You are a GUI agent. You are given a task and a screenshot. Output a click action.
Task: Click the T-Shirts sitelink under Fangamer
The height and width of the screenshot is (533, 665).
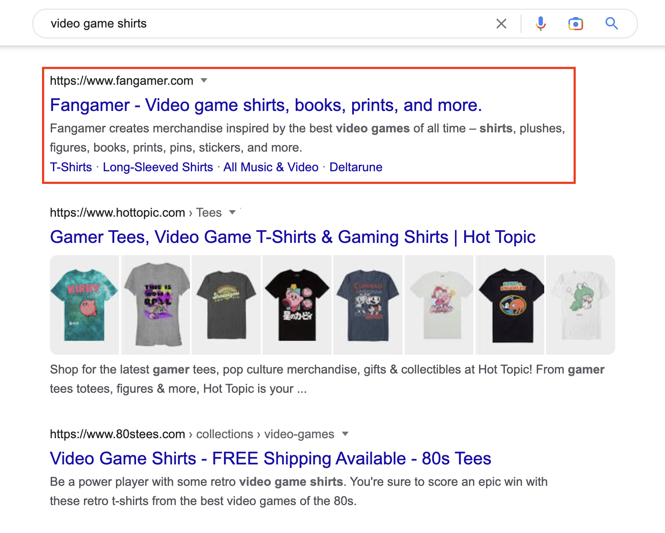tap(70, 167)
